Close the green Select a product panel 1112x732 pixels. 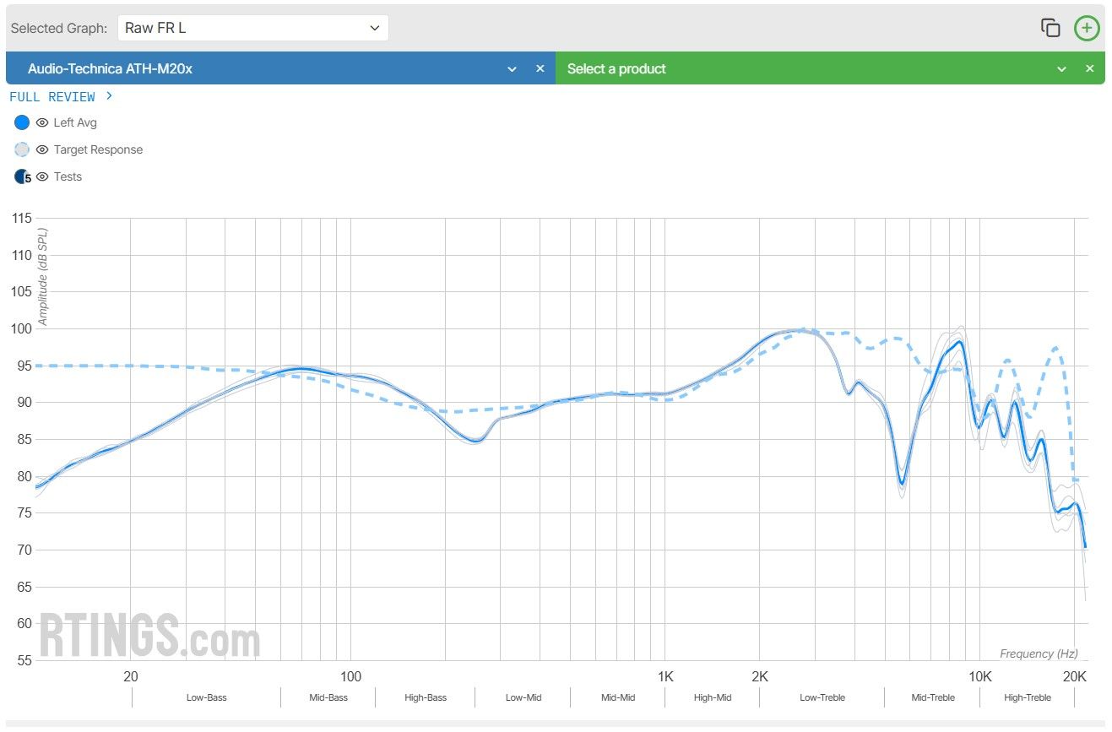[1090, 68]
